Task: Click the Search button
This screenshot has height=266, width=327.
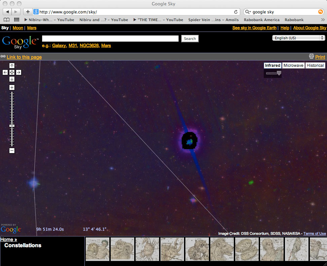Action: tap(190, 39)
